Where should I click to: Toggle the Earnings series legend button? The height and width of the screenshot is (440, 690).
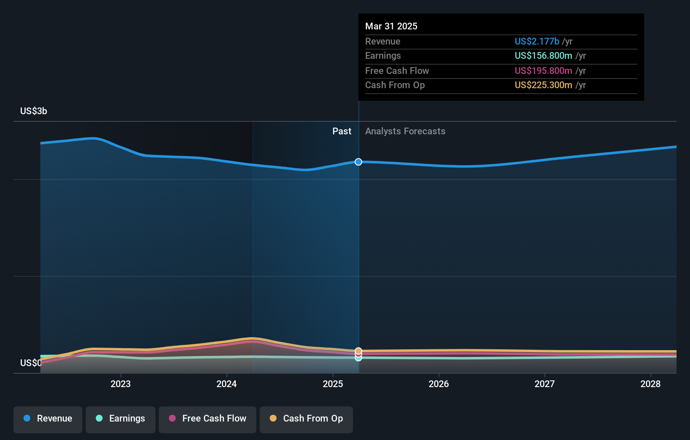tap(121, 419)
